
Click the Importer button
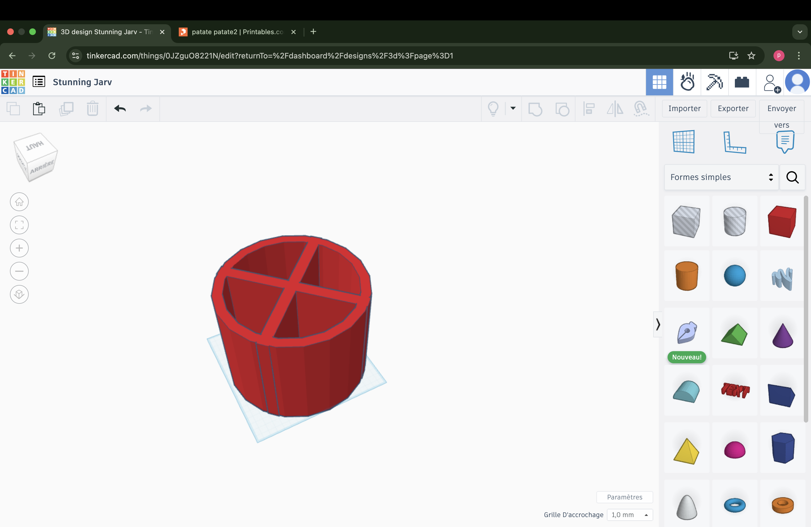click(x=684, y=108)
